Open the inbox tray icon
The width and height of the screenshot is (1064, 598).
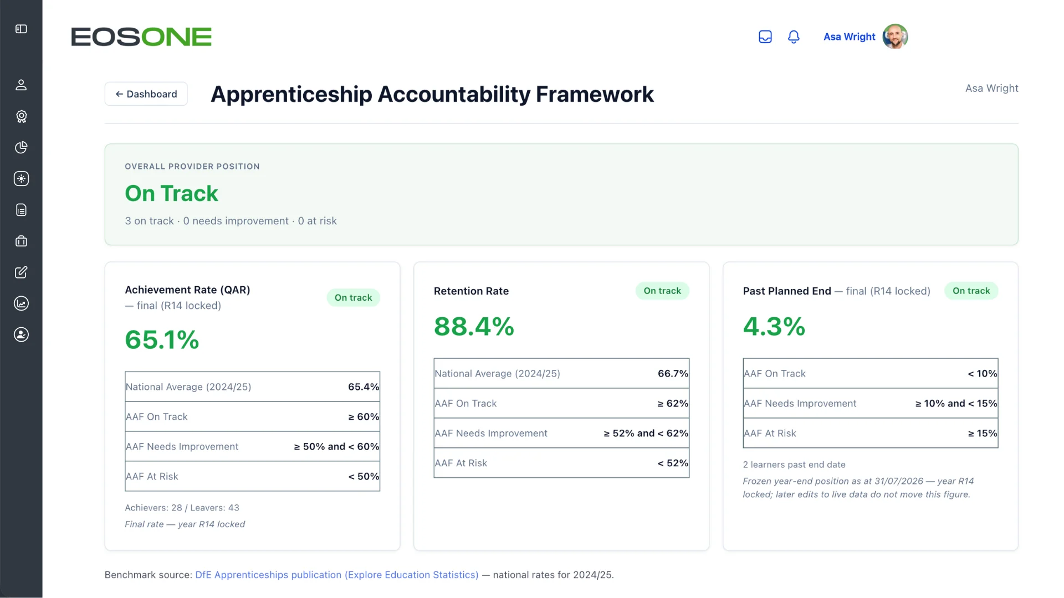pyautogui.click(x=765, y=37)
